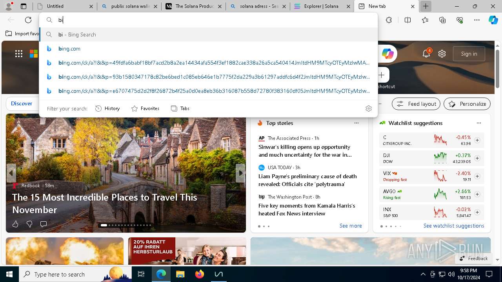Show previous carousel story arrow
The height and width of the screenshot is (282, 502).
point(11,173)
